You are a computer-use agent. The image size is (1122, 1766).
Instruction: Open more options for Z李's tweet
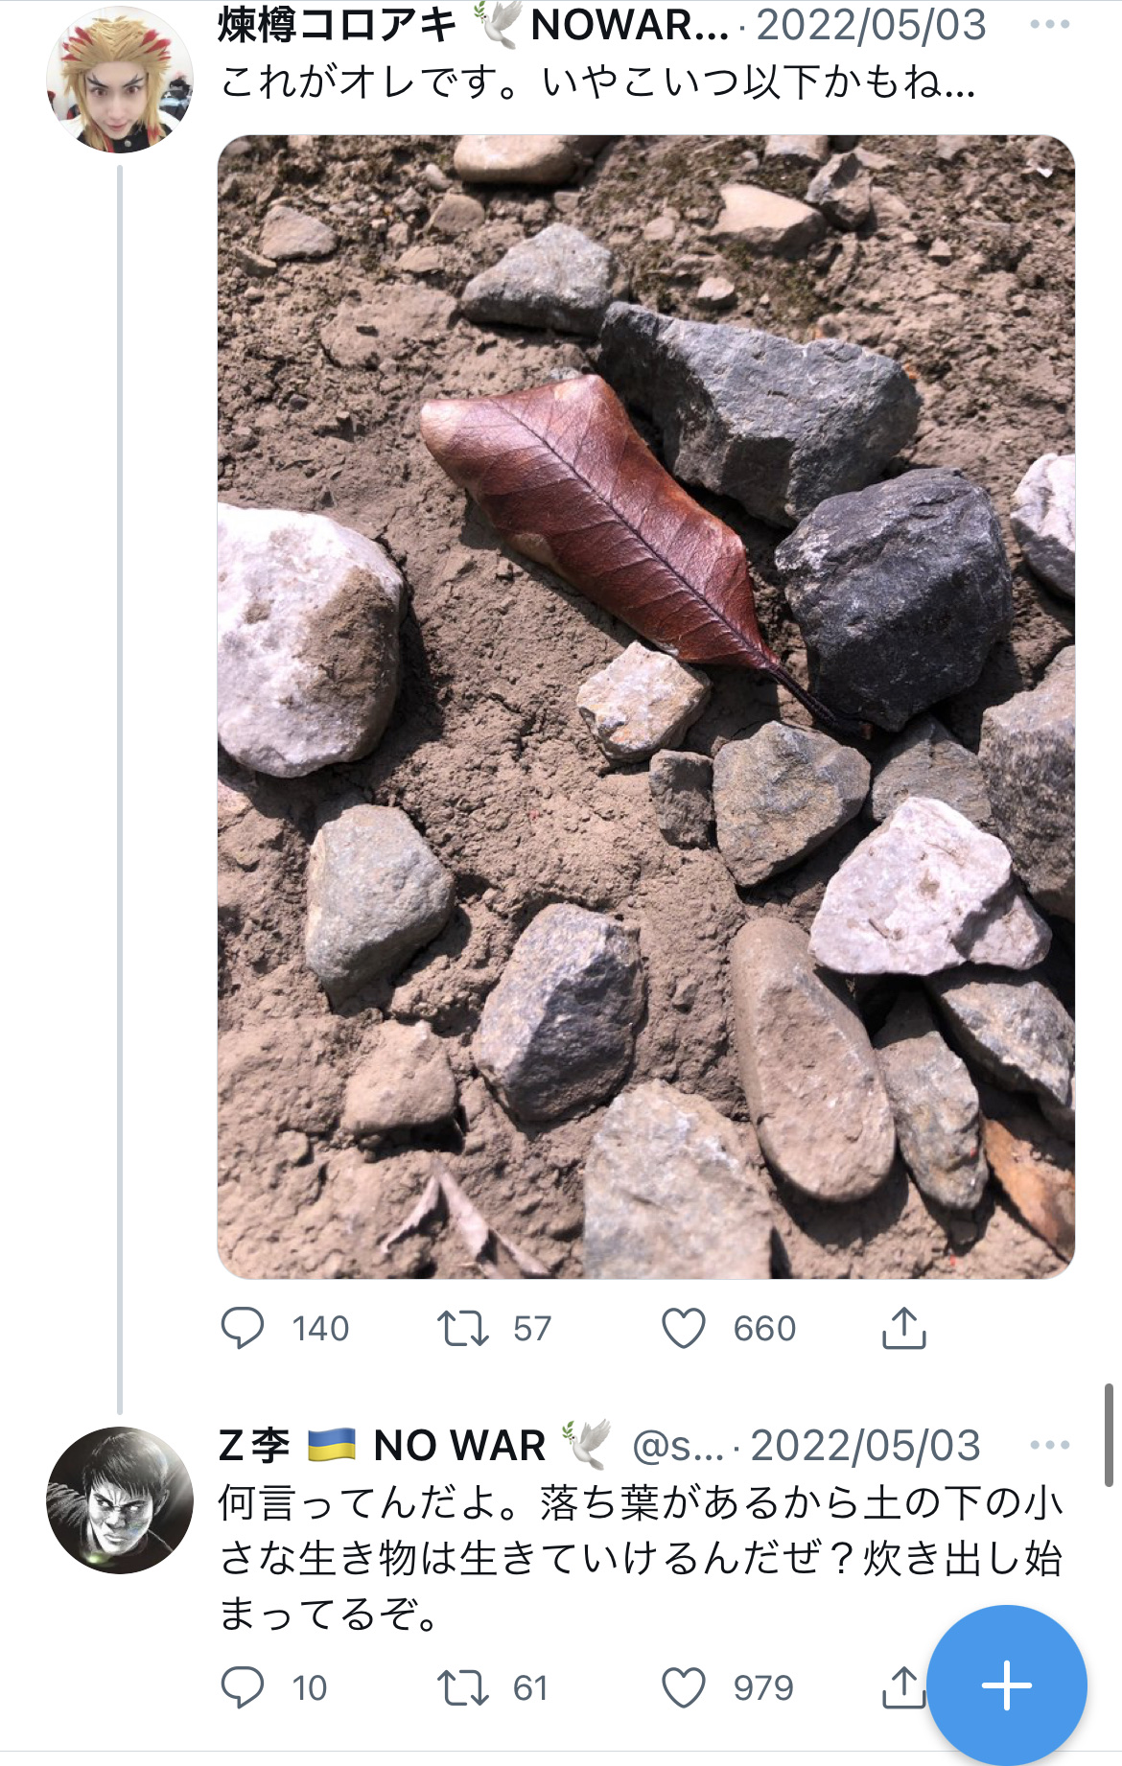(1049, 1445)
